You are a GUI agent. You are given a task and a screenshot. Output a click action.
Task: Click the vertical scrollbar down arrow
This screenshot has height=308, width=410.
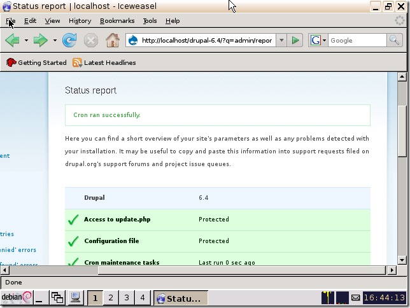(402, 260)
